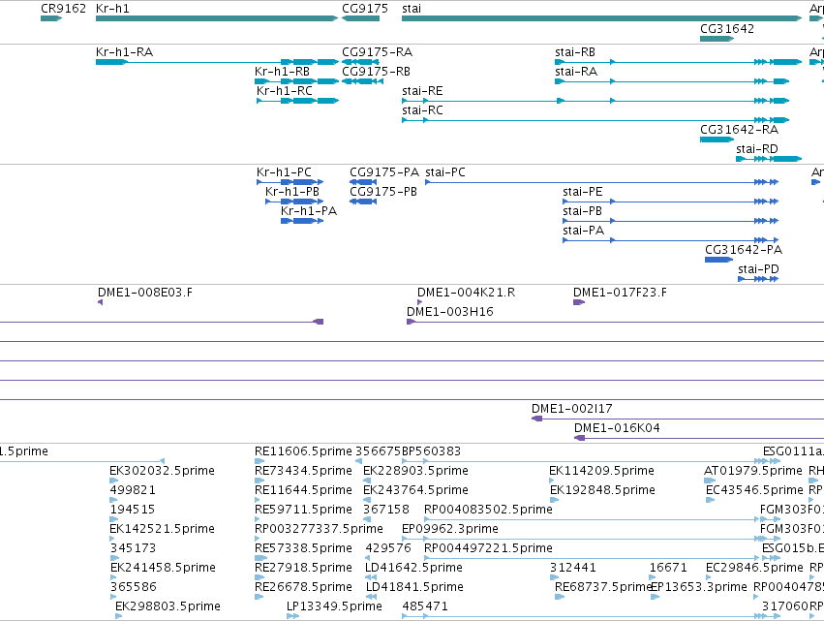
Task: Click the EK298803.5prime EST
Action: [119, 616]
